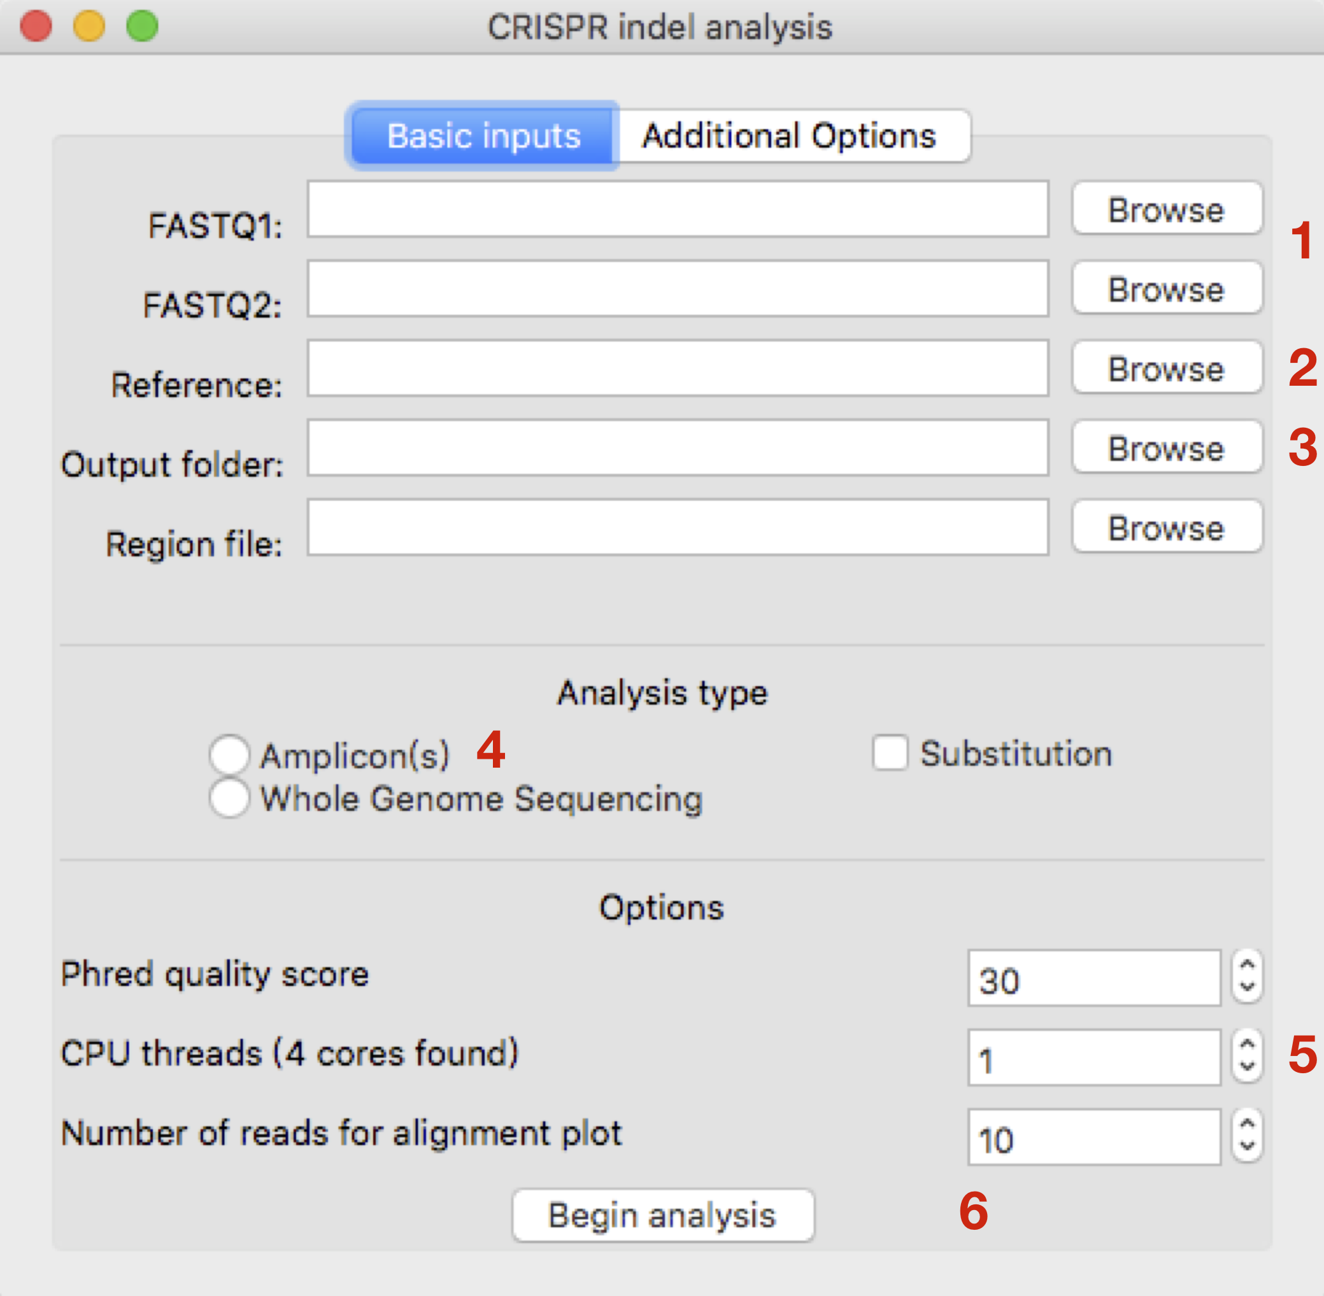Browse for the Output folder
The width and height of the screenshot is (1324, 1296).
click(x=1166, y=448)
